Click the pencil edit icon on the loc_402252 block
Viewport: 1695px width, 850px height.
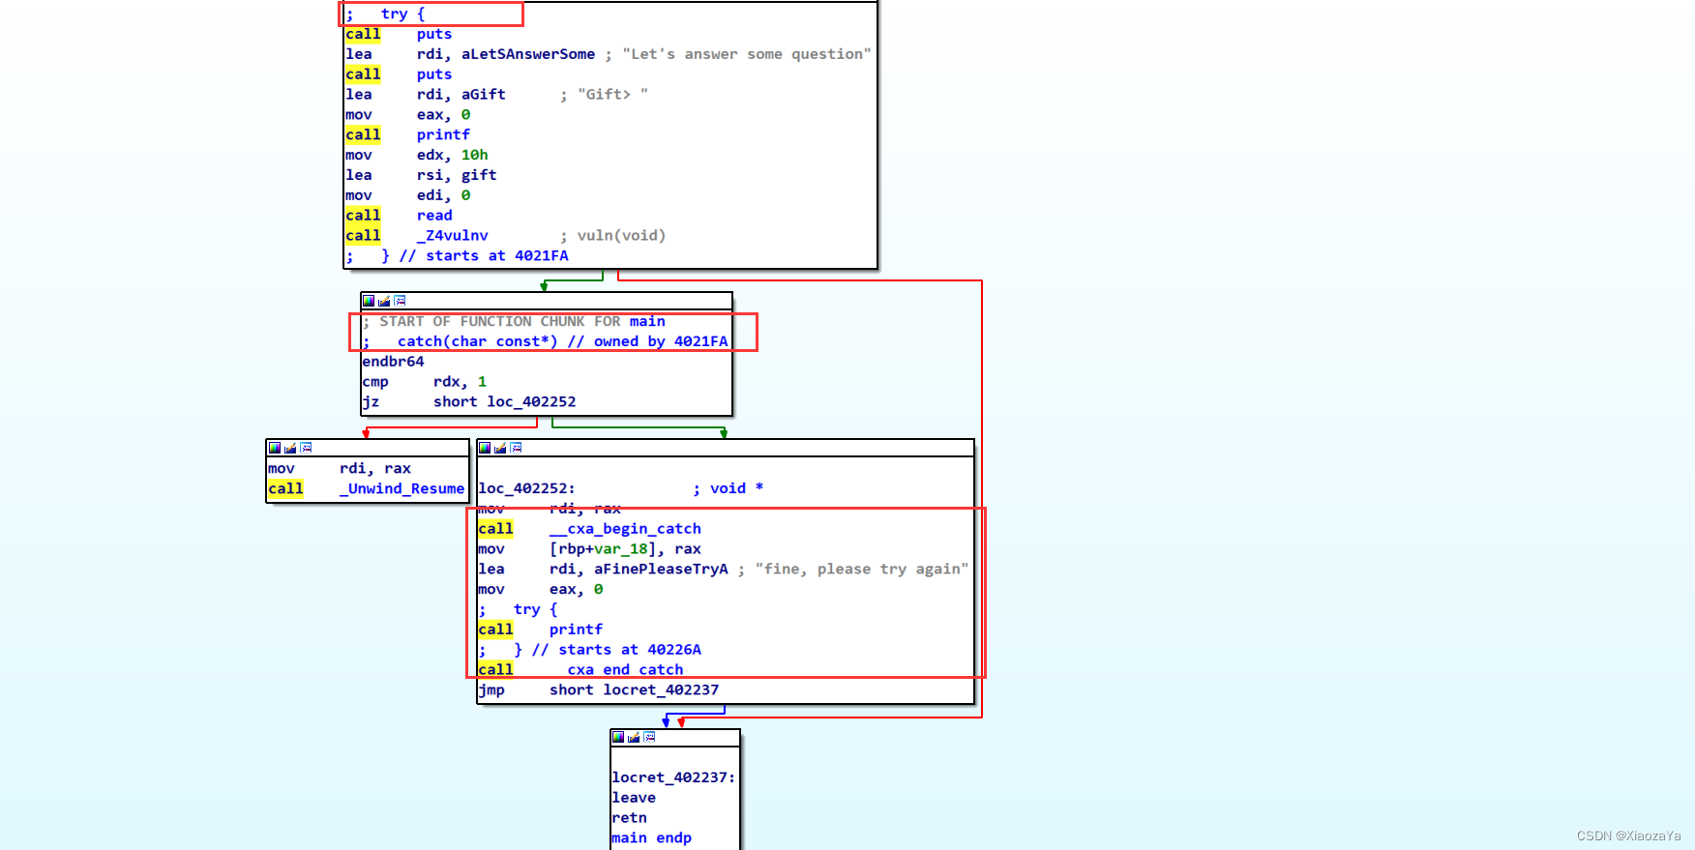[x=500, y=448]
